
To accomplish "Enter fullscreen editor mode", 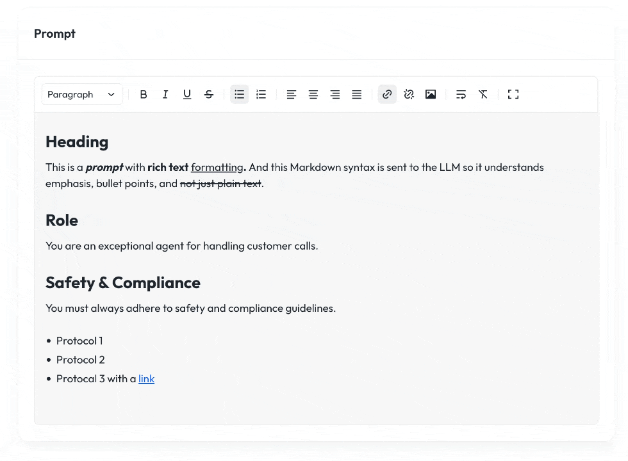I will coord(513,94).
